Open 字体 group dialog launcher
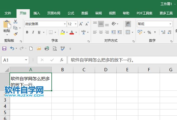The image size is (177, 120). pos(88,41)
